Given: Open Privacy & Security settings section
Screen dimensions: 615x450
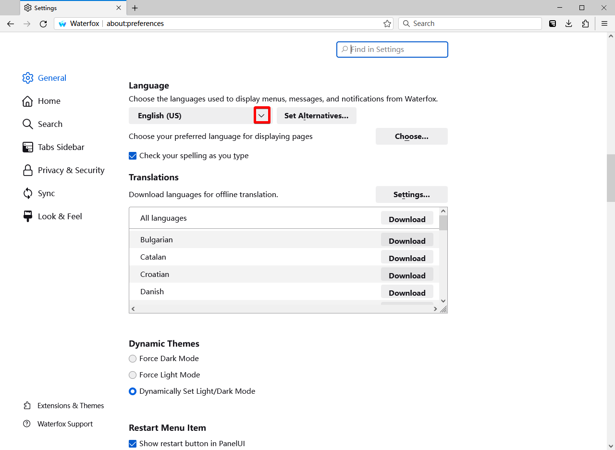Looking at the screenshot, I should tap(71, 170).
